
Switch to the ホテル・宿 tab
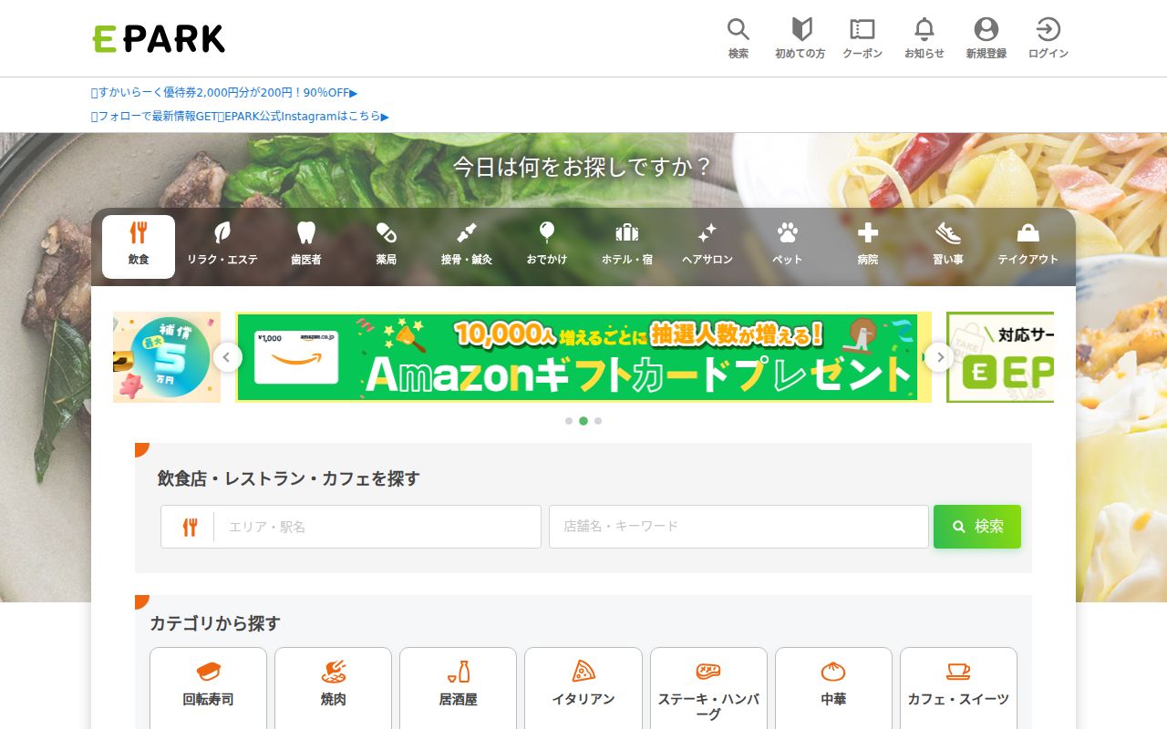tap(627, 246)
